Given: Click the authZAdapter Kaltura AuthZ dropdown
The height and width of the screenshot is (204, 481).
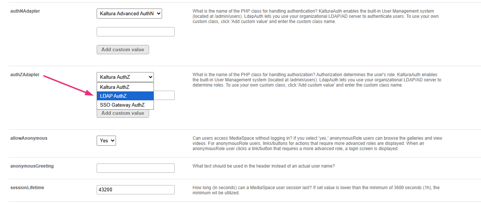Looking at the screenshot, I should [125, 77].
